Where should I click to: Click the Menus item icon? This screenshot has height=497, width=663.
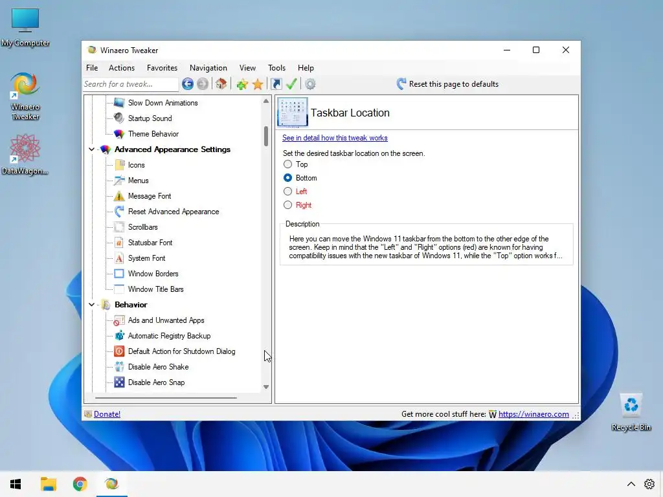point(119,181)
